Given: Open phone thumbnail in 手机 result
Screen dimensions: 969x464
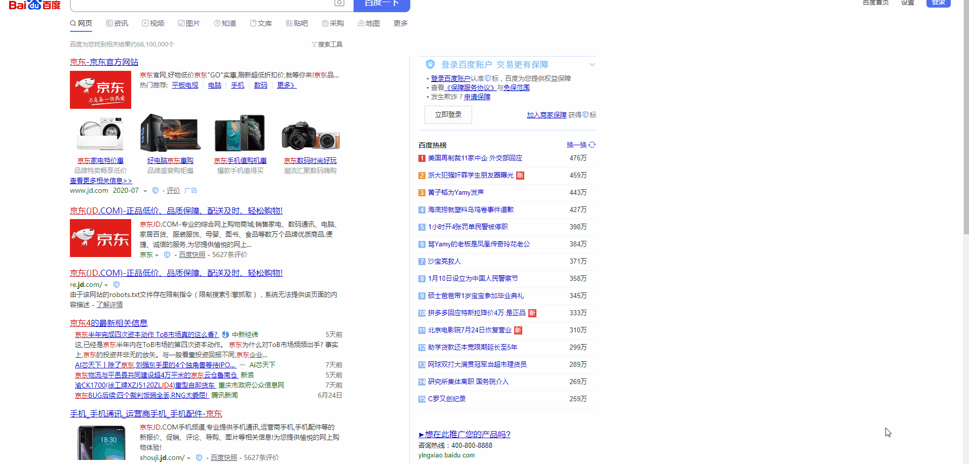Looking at the screenshot, I should 101,442.
